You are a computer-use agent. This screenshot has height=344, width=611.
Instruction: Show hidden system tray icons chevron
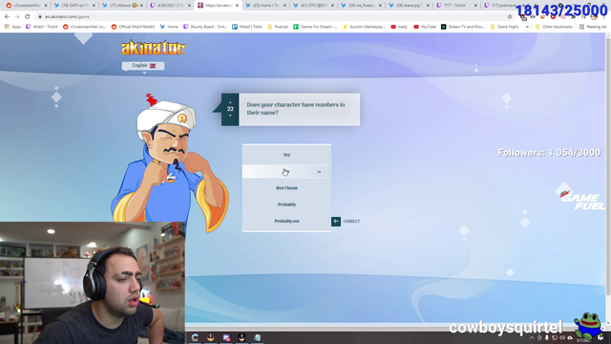coord(532,337)
